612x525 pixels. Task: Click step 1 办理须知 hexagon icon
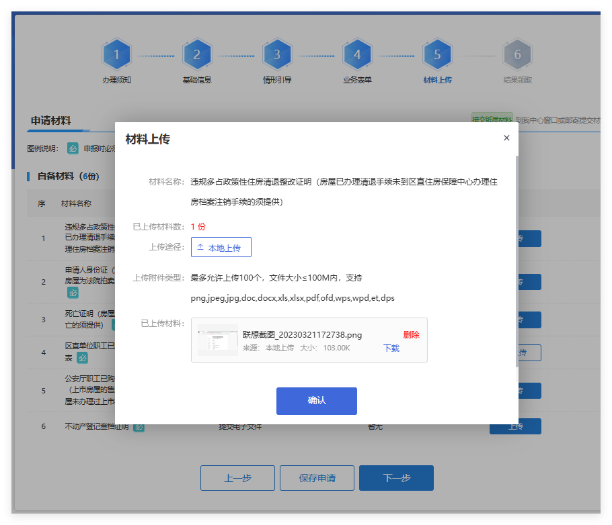pos(116,54)
